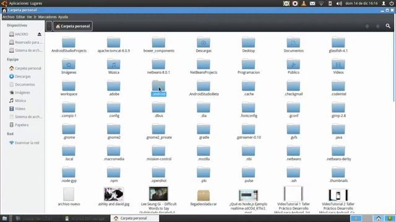Open the mail indicator in top panel
The height and width of the screenshot is (222, 396).
coord(312,3)
